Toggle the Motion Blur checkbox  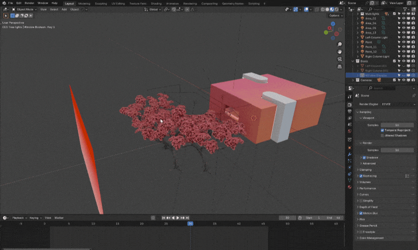361,213
